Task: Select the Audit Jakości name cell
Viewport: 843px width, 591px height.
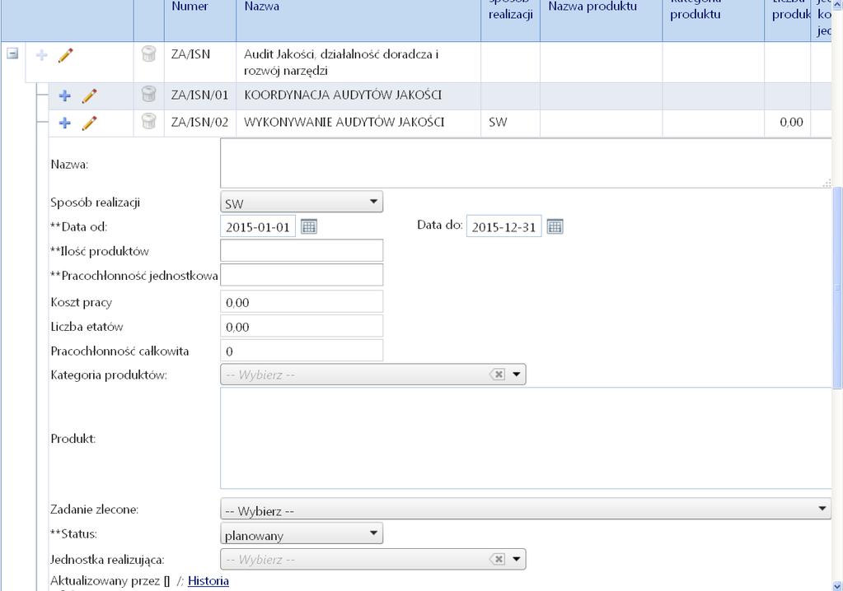Action: (x=358, y=63)
